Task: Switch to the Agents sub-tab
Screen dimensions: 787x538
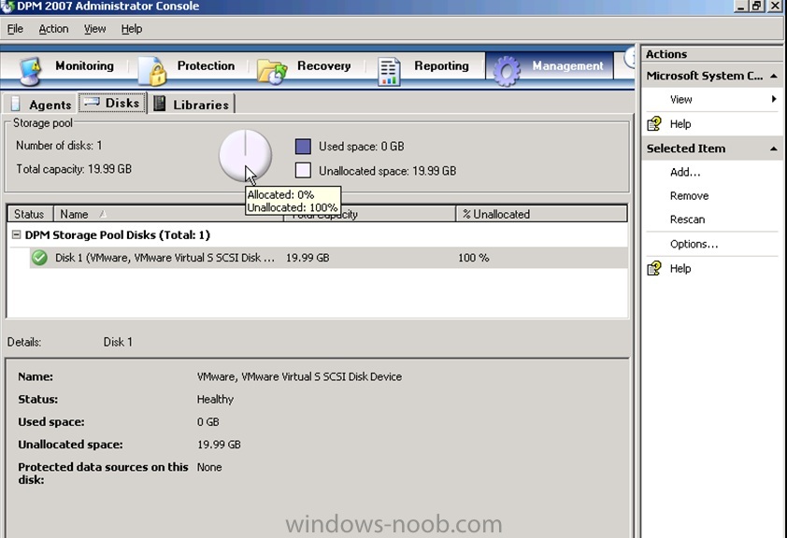Action: pos(50,105)
